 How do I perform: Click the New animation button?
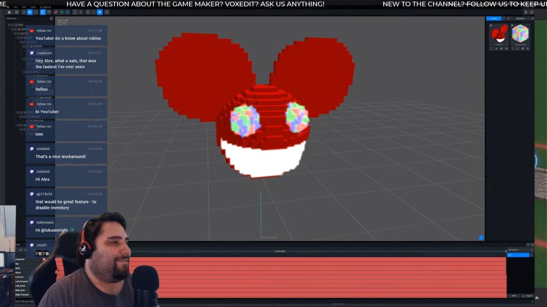pyautogui.click(x=513, y=296)
